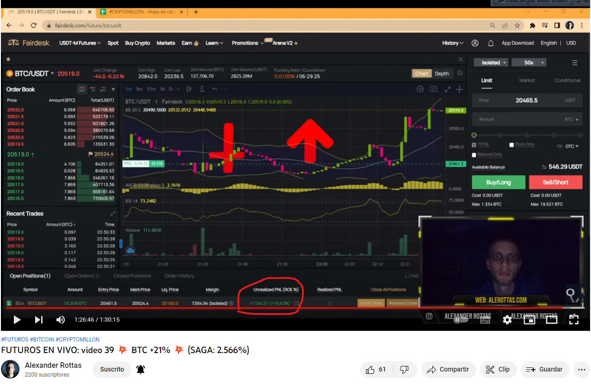Open the Buy Crypto menu item

(137, 43)
